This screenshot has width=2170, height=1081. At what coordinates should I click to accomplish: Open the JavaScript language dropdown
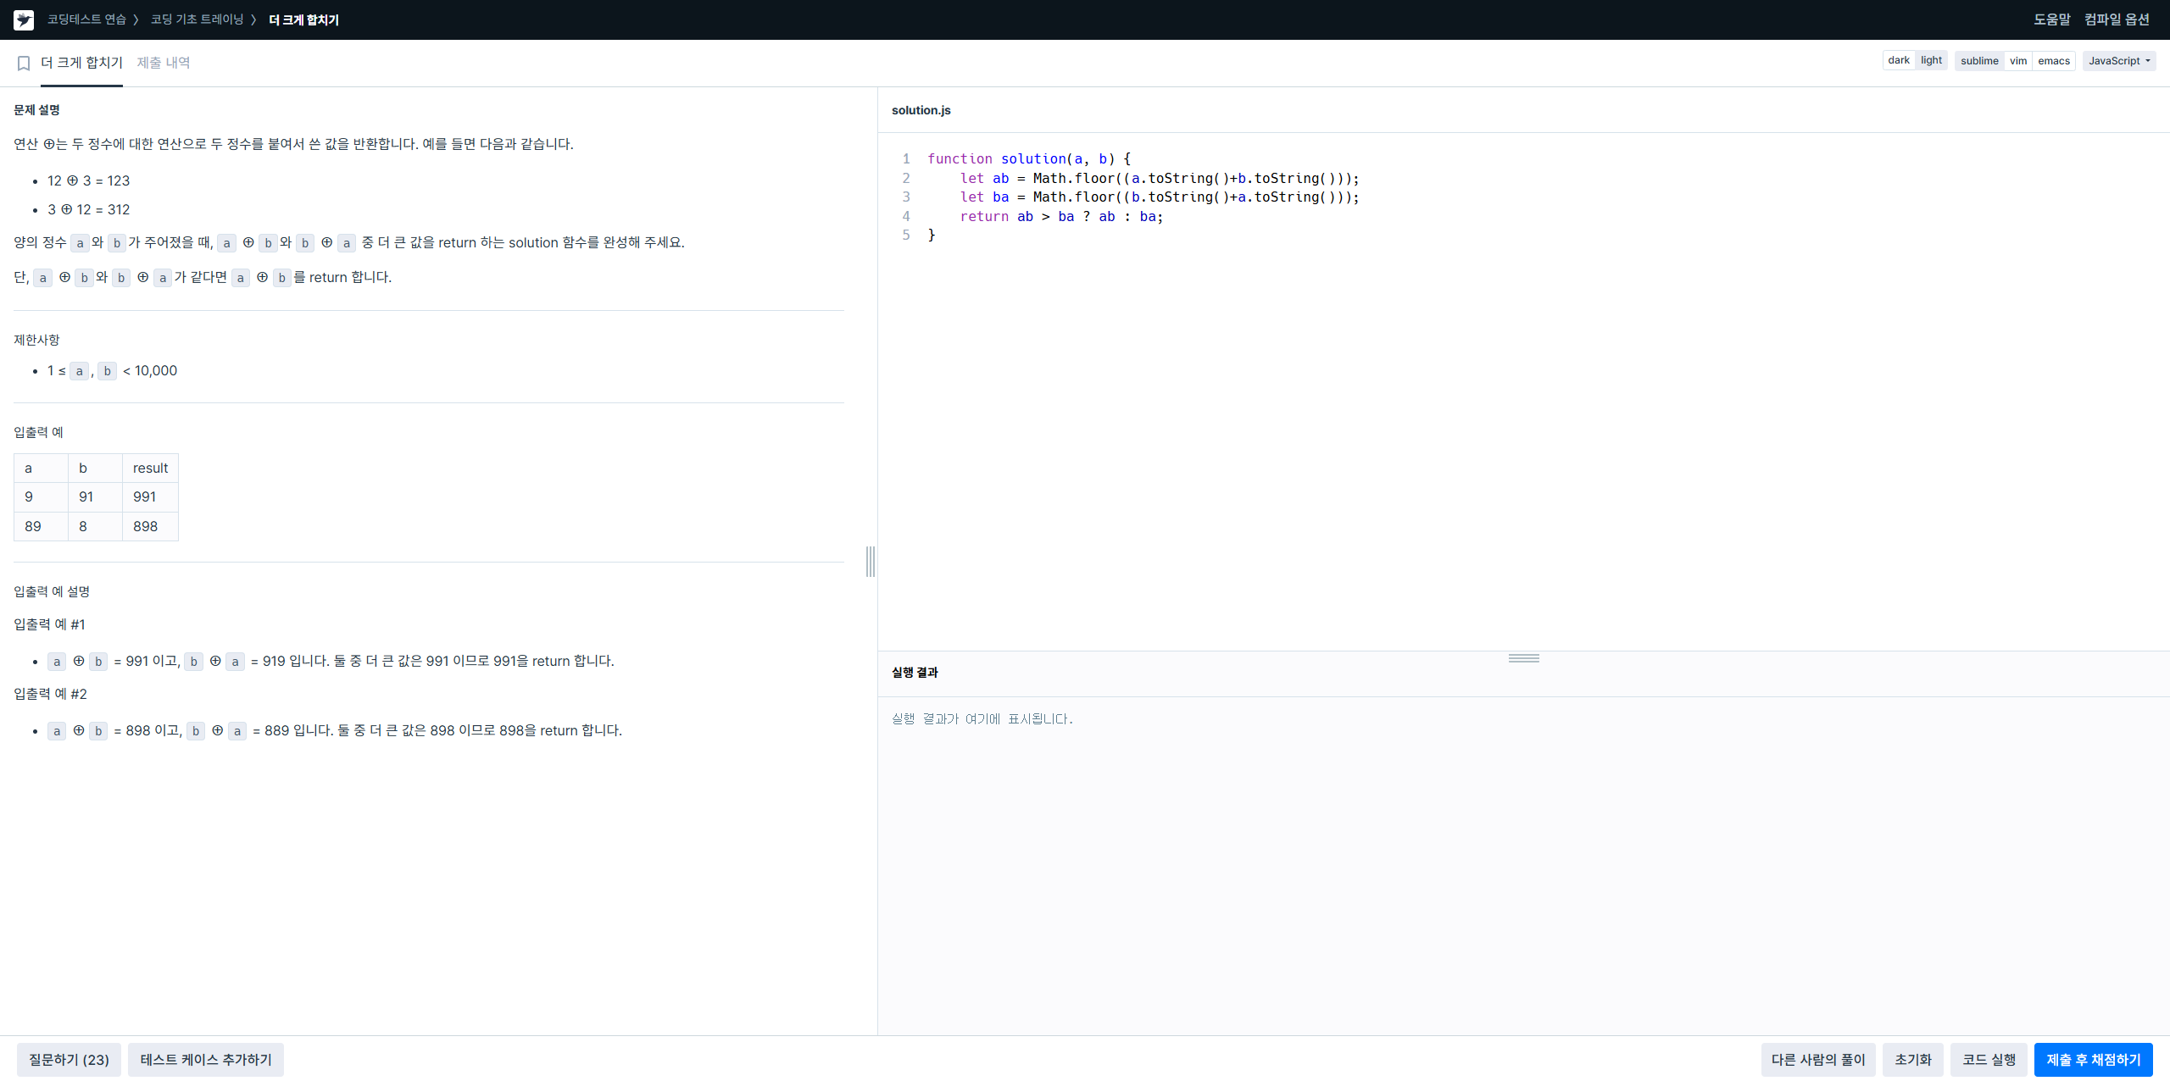click(x=2119, y=60)
